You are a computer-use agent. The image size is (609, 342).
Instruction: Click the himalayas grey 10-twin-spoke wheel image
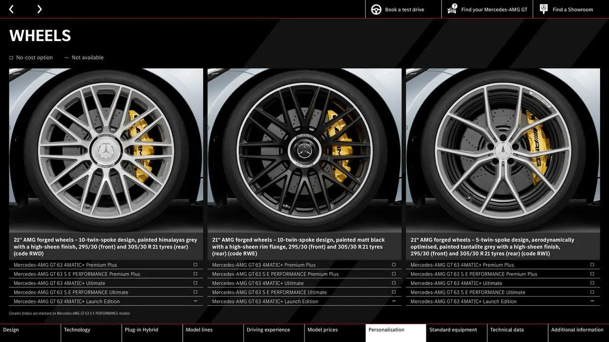[106, 150]
